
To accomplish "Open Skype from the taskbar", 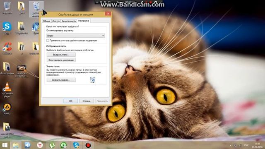I will click(76, 145).
